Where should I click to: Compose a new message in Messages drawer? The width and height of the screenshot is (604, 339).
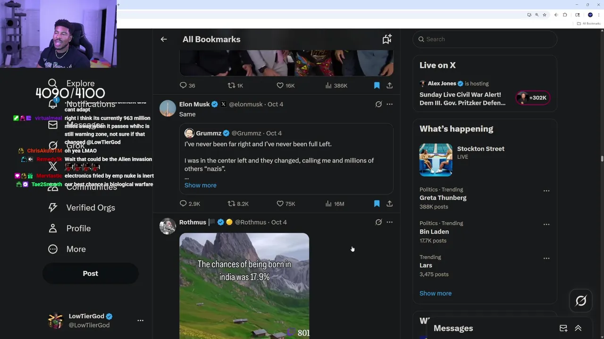563,329
